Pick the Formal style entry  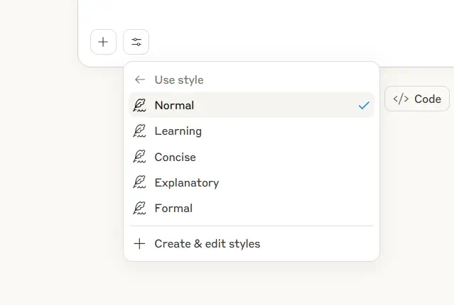click(174, 208)
